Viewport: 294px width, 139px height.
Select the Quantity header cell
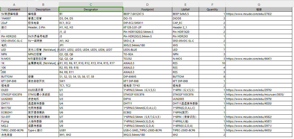point(212,9)
